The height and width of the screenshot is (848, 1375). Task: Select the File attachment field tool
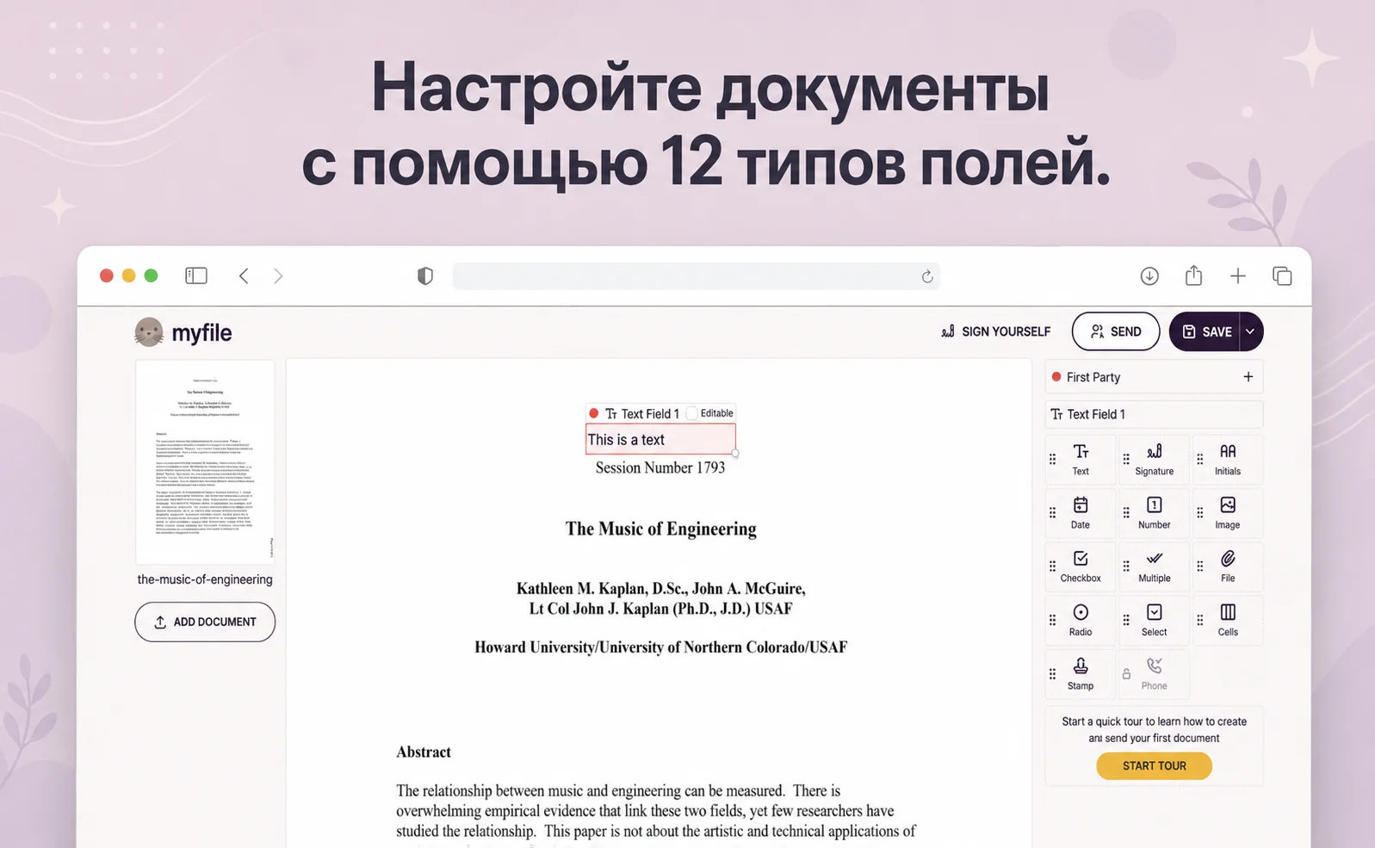[1227, 566]
